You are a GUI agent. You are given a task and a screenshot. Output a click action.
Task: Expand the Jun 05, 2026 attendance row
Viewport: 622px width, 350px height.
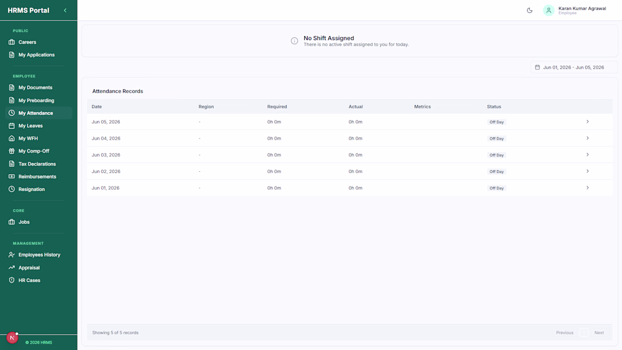(588, 122)
